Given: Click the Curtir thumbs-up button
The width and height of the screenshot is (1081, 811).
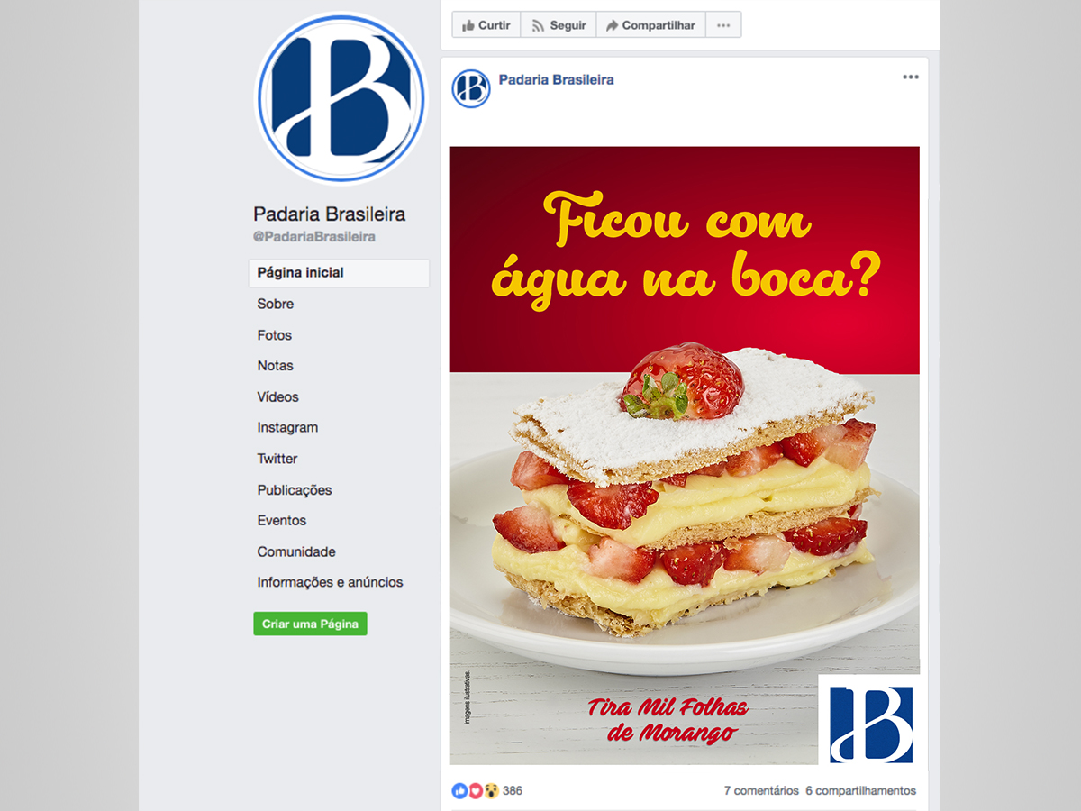Looking at the screenshot, I should click(x=486, y=25).
